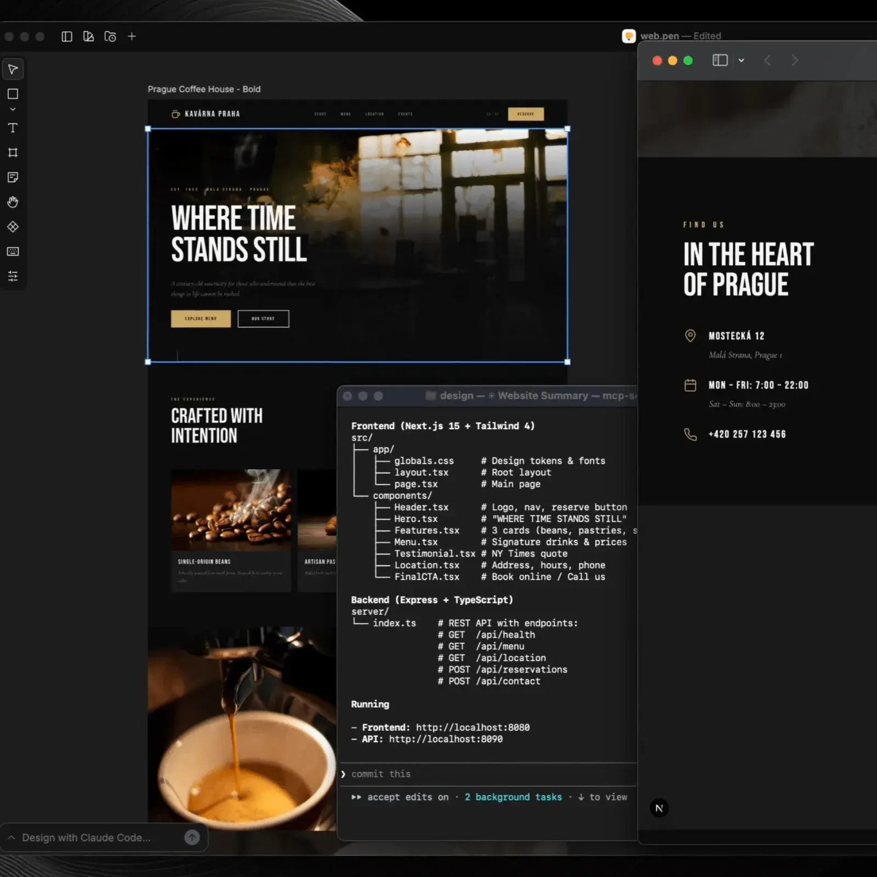Image resolution: width=877 pixels, height=877 pixels.
Task: Select the Comment/note tool
Action: [x=13, y=178]
